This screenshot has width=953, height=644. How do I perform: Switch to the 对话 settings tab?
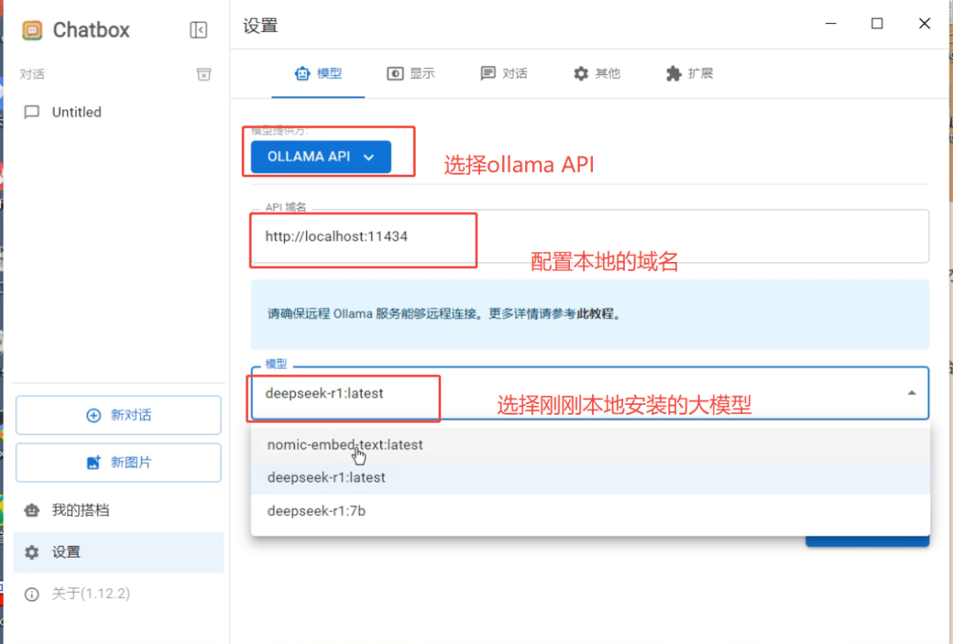pos(504,73)
